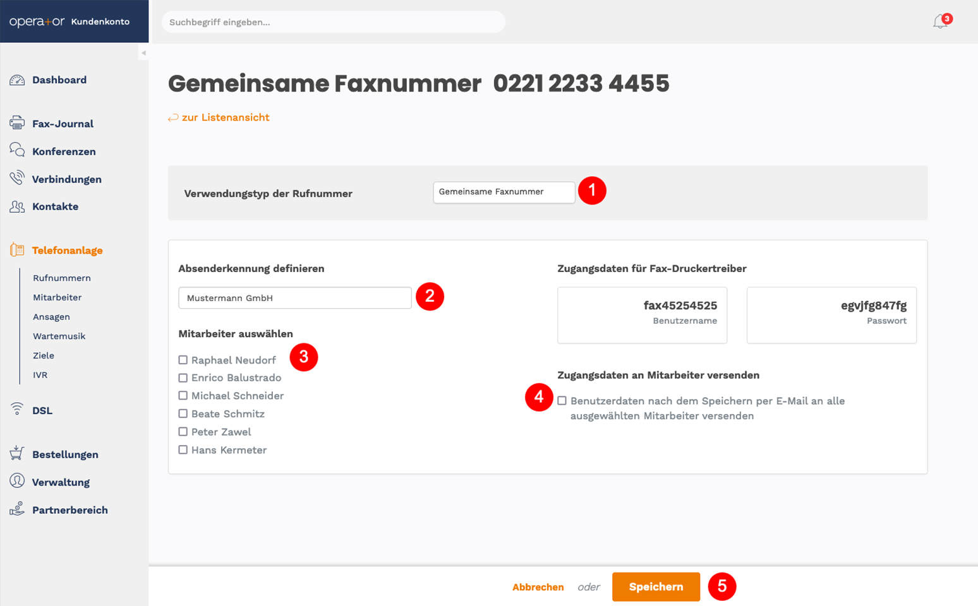978x606 pixels.
Task: Open the Rufnummern submenu item
Action: (62, 278)
